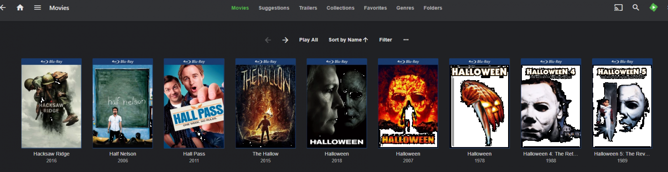Screen dimensions: 668x172
Task: Select the Collections tab
Action: tap(340, 8)
